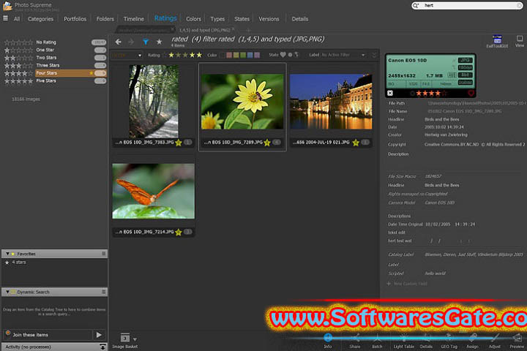Open the hamburger main menu
Viewport: 527px width, 351px height.
(5, 18)
